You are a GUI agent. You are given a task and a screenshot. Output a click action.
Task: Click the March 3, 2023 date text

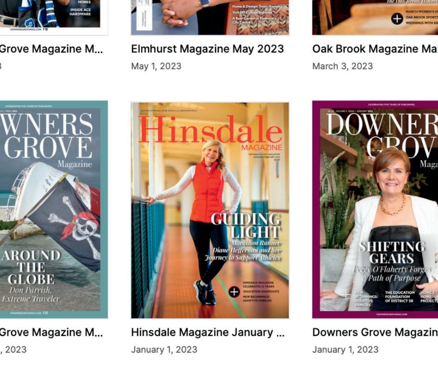point(342,66)
